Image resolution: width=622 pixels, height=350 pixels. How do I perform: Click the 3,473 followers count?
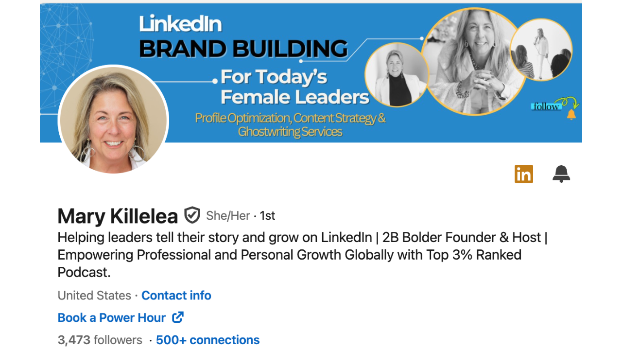point(100,340)
